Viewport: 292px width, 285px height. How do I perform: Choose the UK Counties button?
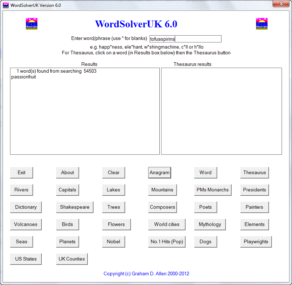tap(72, 259)
